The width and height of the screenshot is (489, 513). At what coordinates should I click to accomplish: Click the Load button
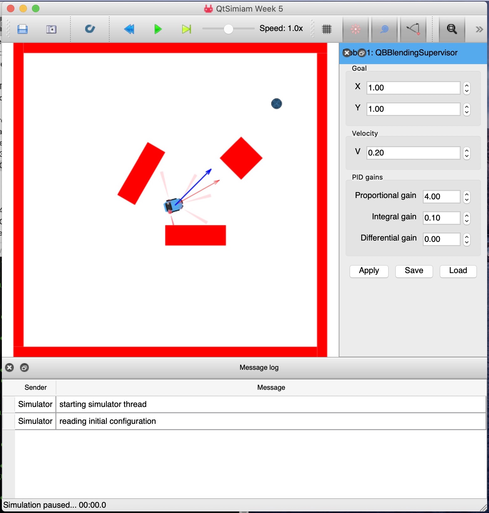pos(458,271)
